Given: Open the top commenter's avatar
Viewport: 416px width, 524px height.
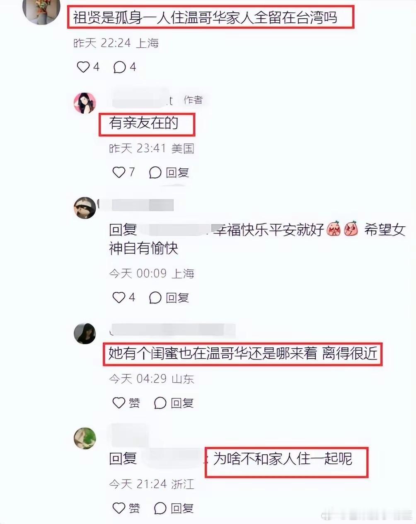Looking at the screenshot, I should coord(41,11).
